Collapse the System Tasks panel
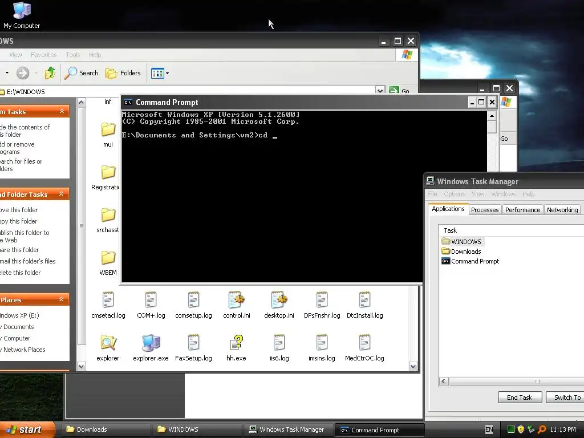Image resolution: width=584 pixels, height=438 pixels. pyautogui.click(x=62, y=111)
